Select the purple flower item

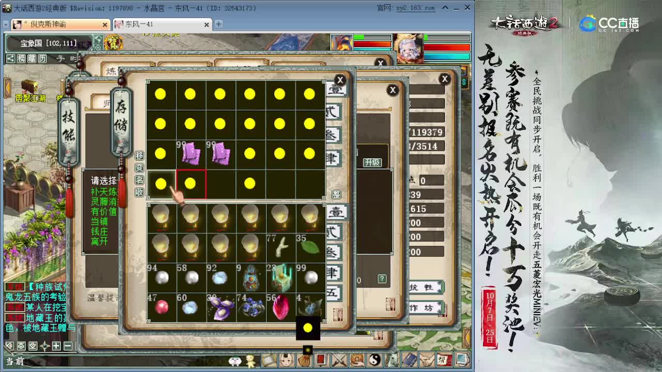[x=220, y=307]
